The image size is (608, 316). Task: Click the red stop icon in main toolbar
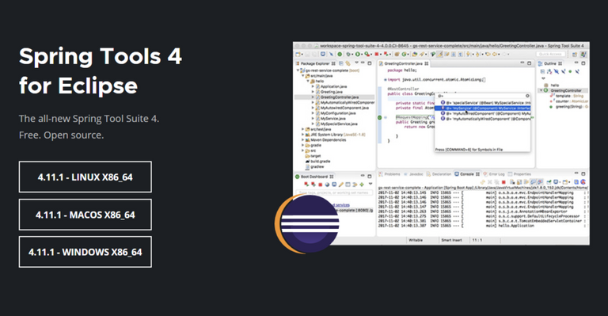pyautogui.click(x=376, y=55)
